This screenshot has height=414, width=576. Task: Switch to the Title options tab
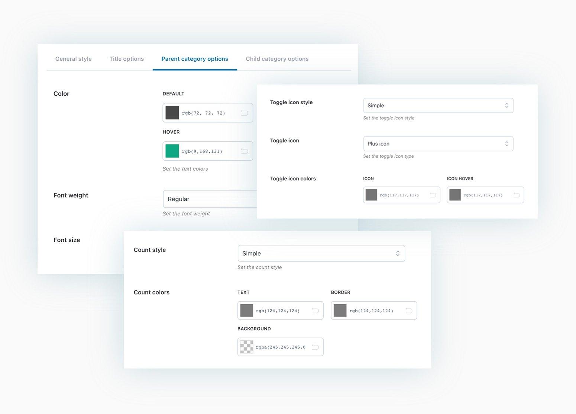pyautogui.click(x=126, y=58)
